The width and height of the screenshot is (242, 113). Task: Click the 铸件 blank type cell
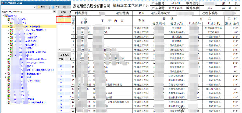(x=141, y=13)
